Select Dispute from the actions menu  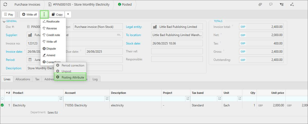pyautogui.click(x=53, y=49)
